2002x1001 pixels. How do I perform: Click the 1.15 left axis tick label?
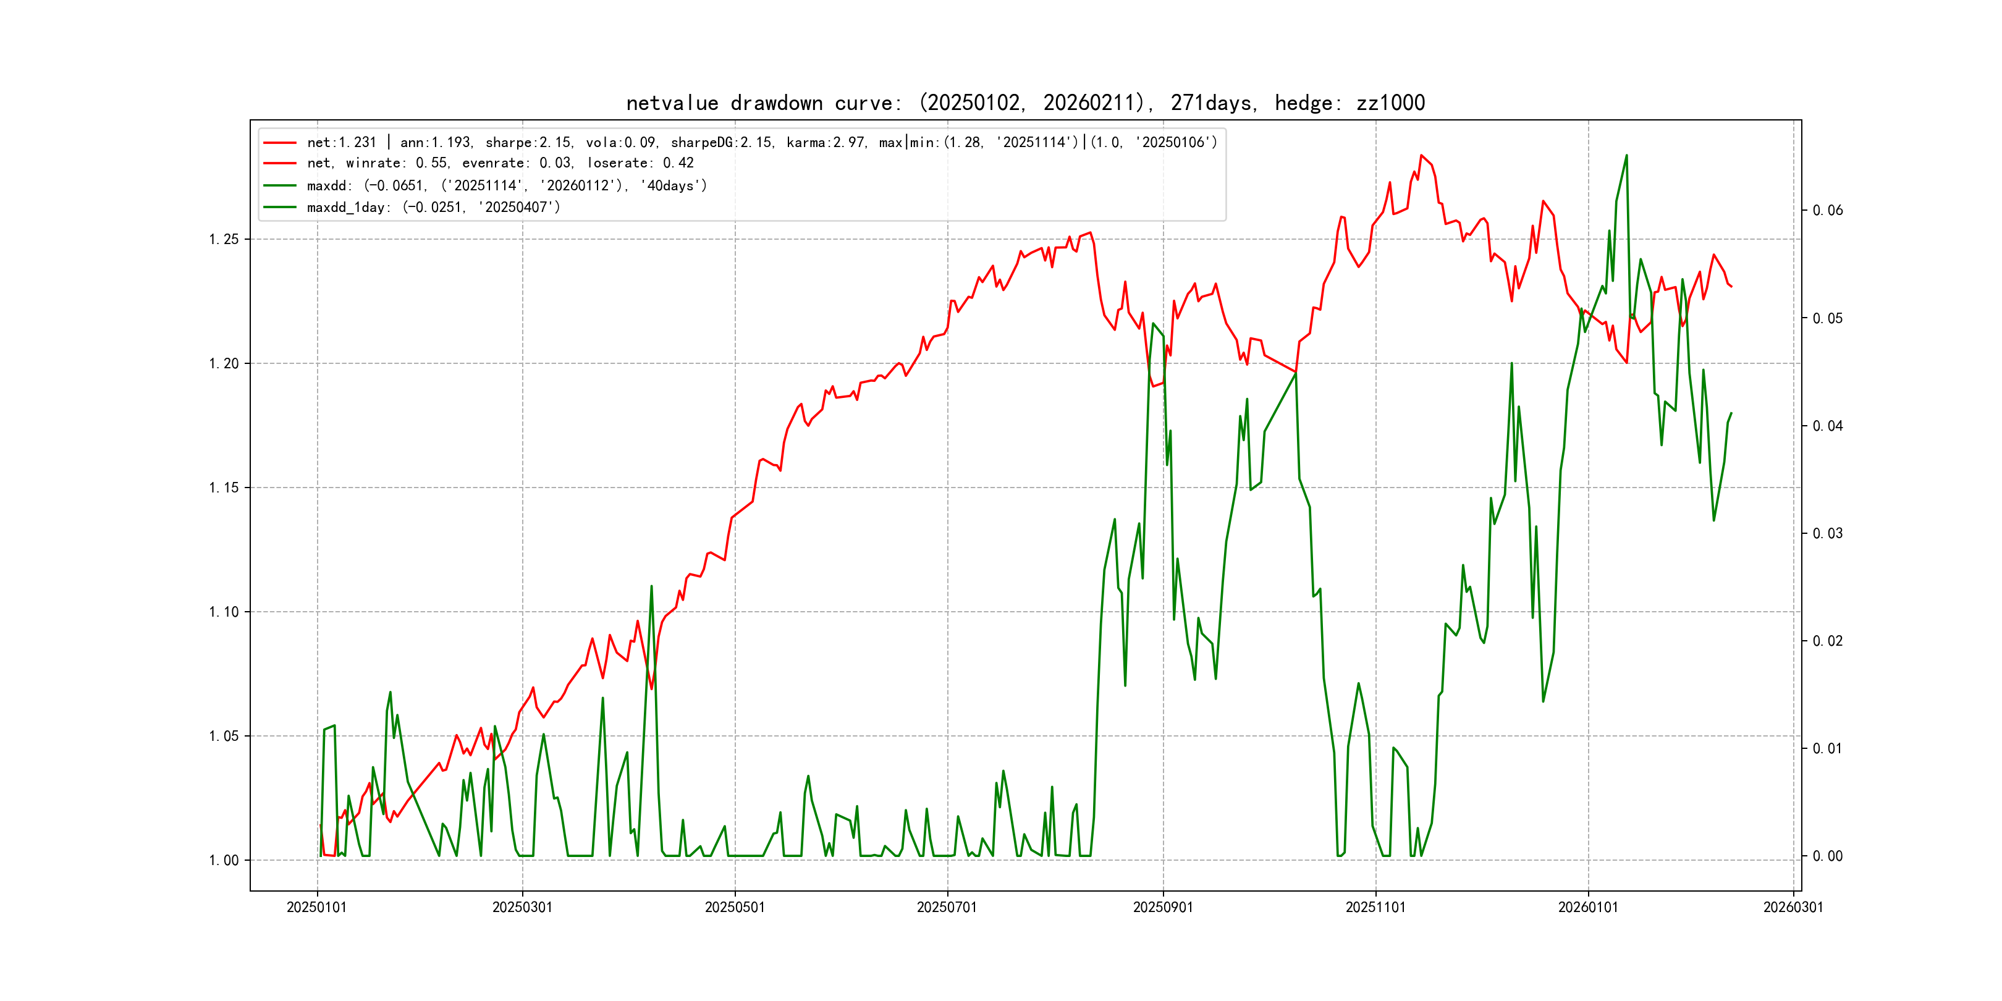point(224,488)
